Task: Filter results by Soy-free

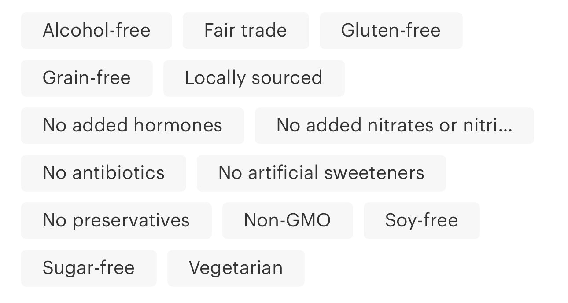Action: coord(421,221)
